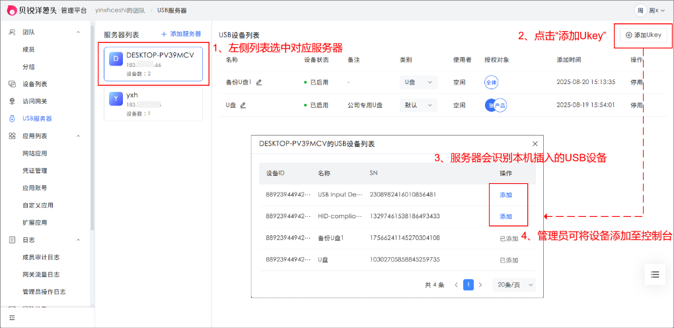Click 添加 for USB Input Device row

point(506,195)
